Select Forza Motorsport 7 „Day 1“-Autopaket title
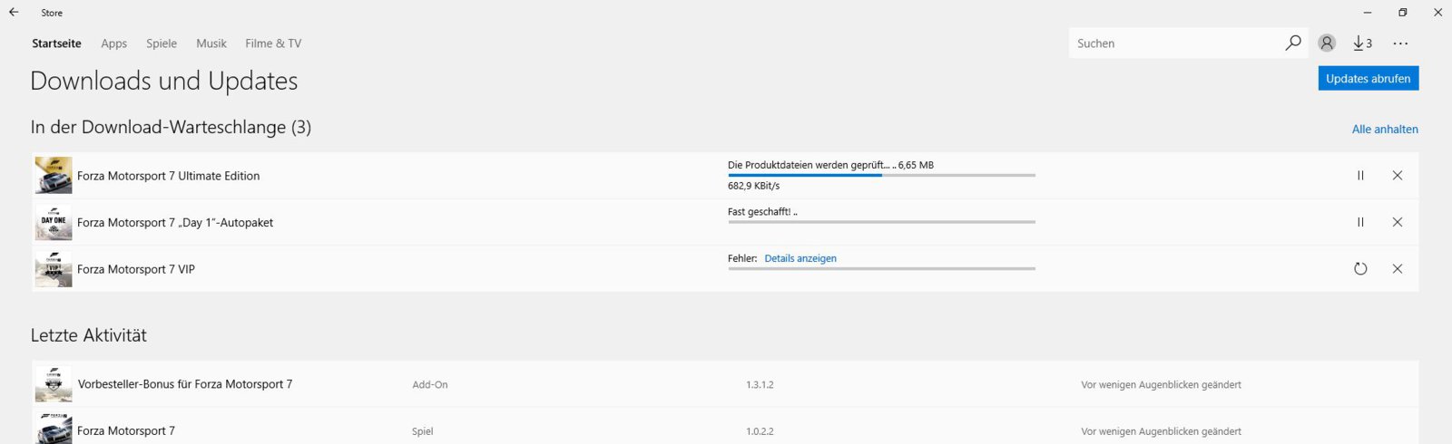Image resolution: width=1452 pixels, height=444 pixels. (x=175, y=222)
